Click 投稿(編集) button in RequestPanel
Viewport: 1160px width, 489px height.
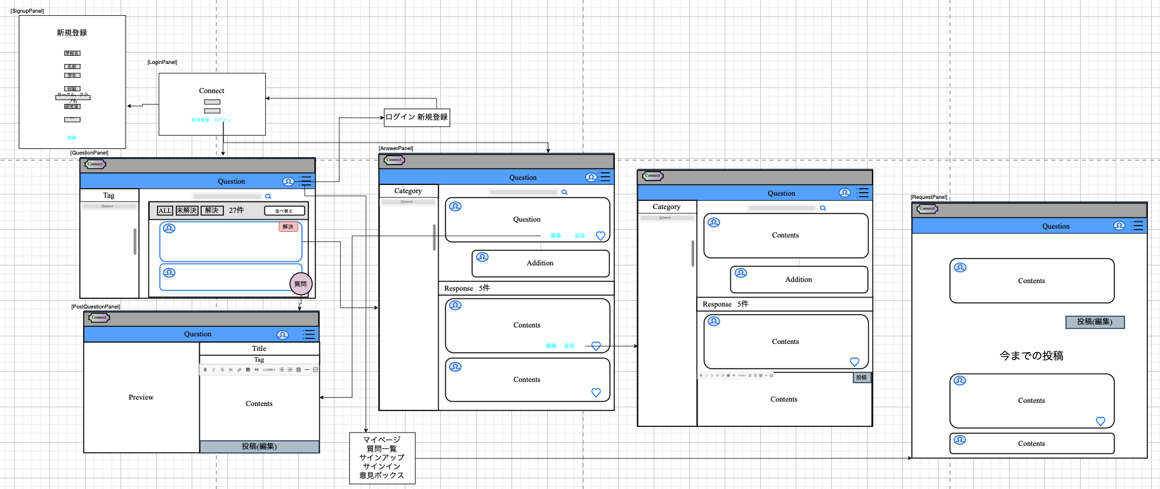[1095, 322]
